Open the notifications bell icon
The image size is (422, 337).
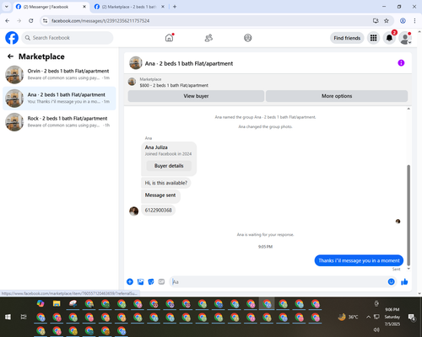tap(389, 38)
